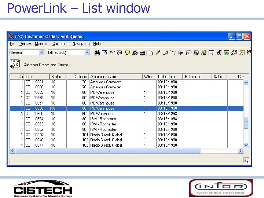Click the horizontal scrollbar thumb
This screenshot has height=198, width=264.
point(108,151)
